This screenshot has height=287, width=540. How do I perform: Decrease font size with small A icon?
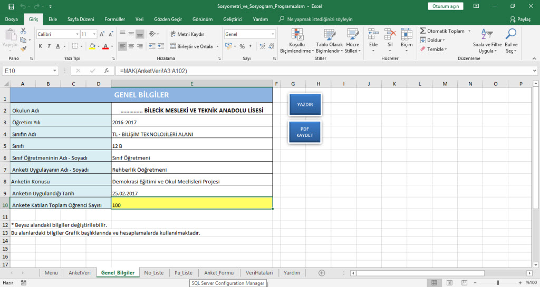[x=111, y=34]
